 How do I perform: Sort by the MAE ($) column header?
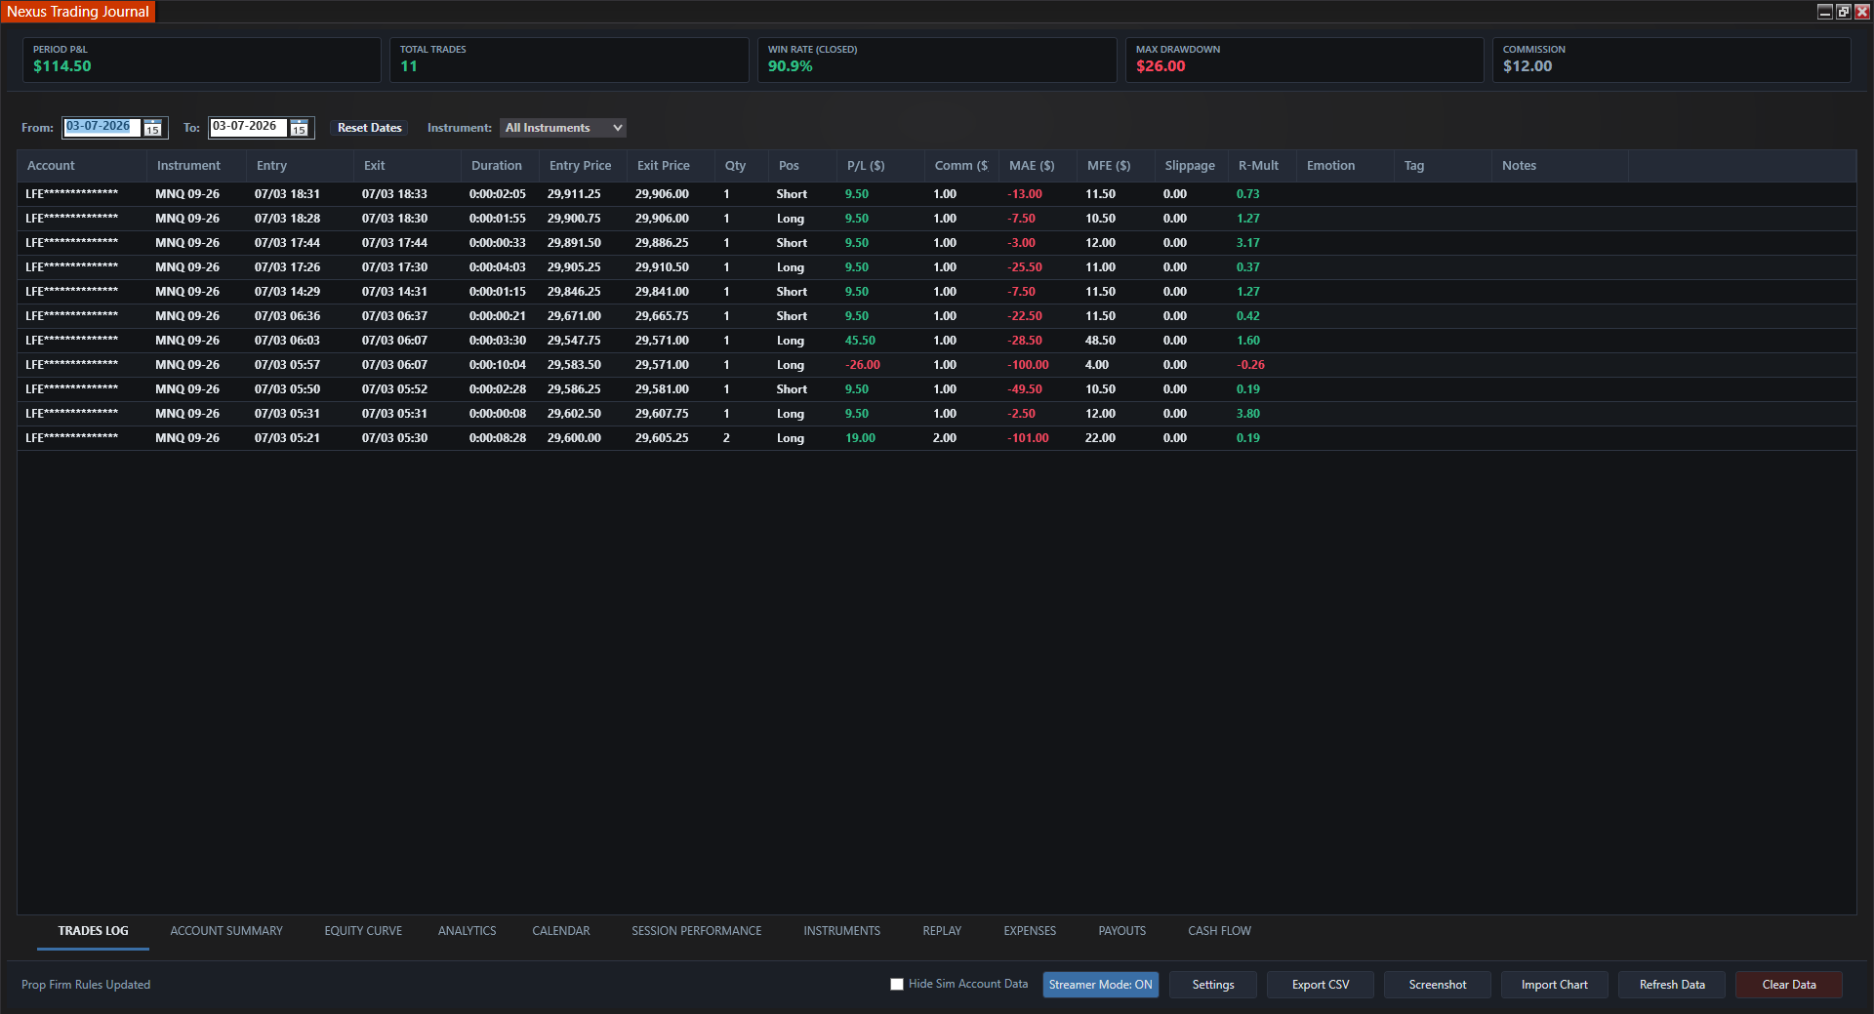point(1038,166)
